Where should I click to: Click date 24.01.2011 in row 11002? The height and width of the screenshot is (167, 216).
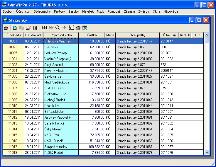34,65
